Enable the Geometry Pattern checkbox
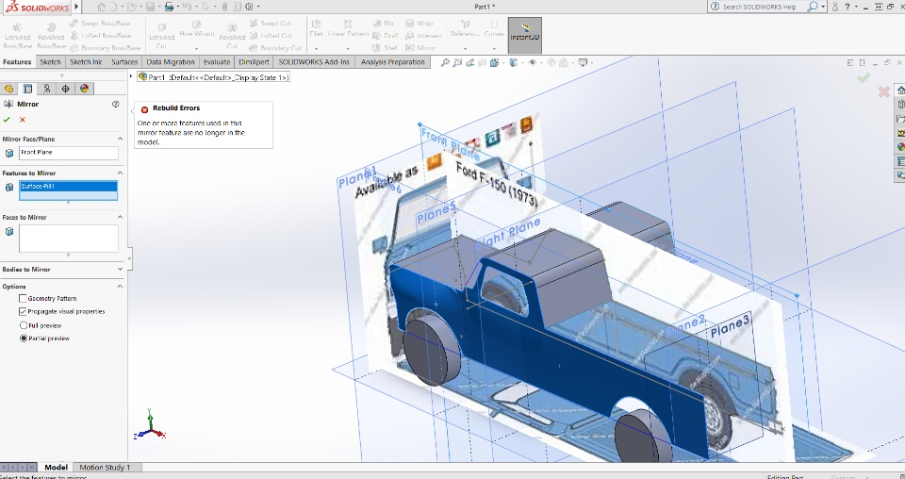The image size is (905, 479). tap(23, 298)
